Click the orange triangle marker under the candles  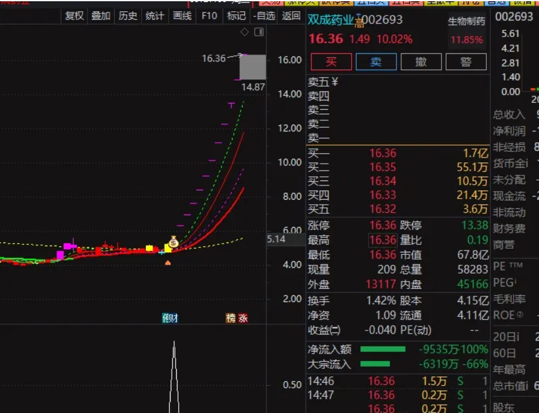pos(167,264)
